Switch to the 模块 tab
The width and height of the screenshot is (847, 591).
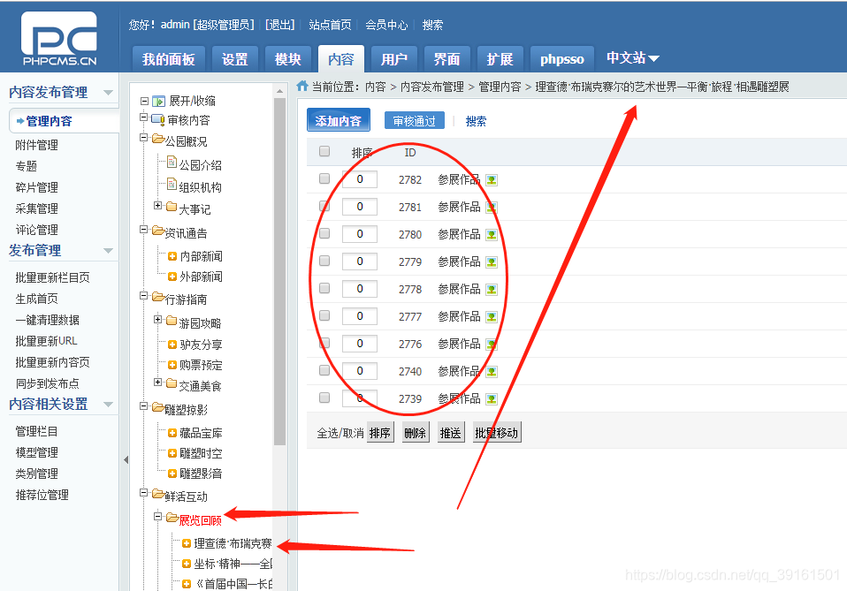287,57
